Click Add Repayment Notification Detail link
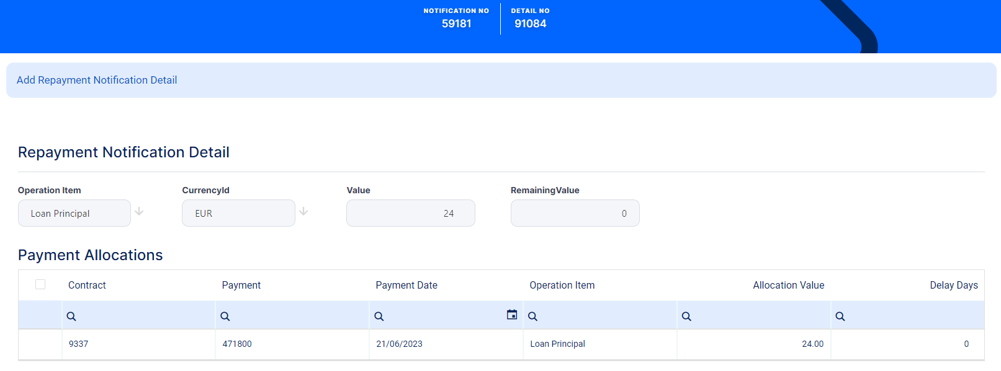The width and height of the screenshot is (1001, 371). coord(97,80)
